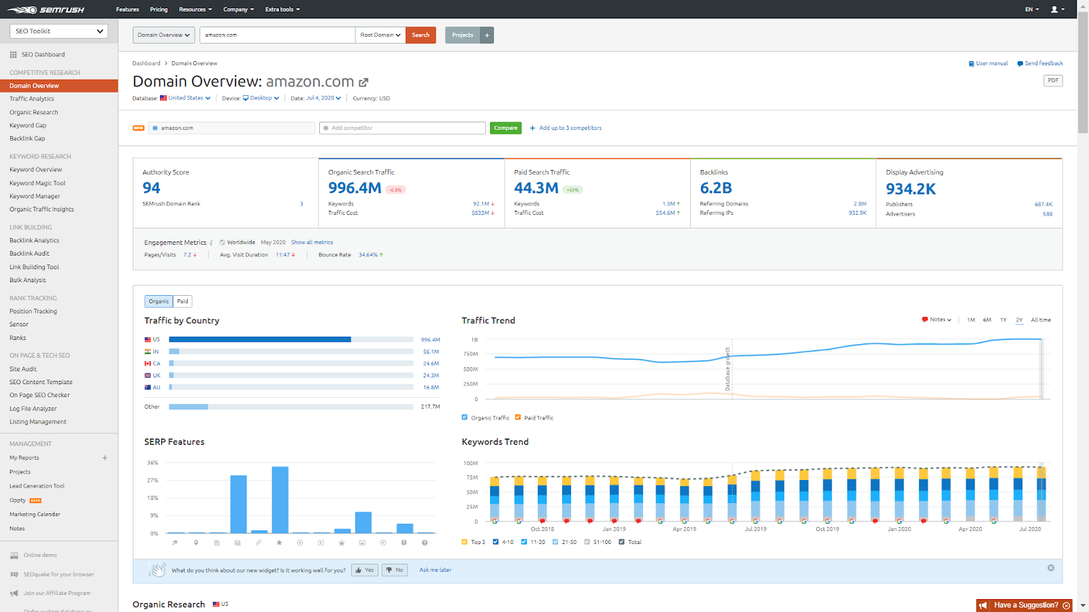Click the SEMrush logo
Image resolution: width=1089 pixels, height=612 pixels.
click(x=46, y=10)
